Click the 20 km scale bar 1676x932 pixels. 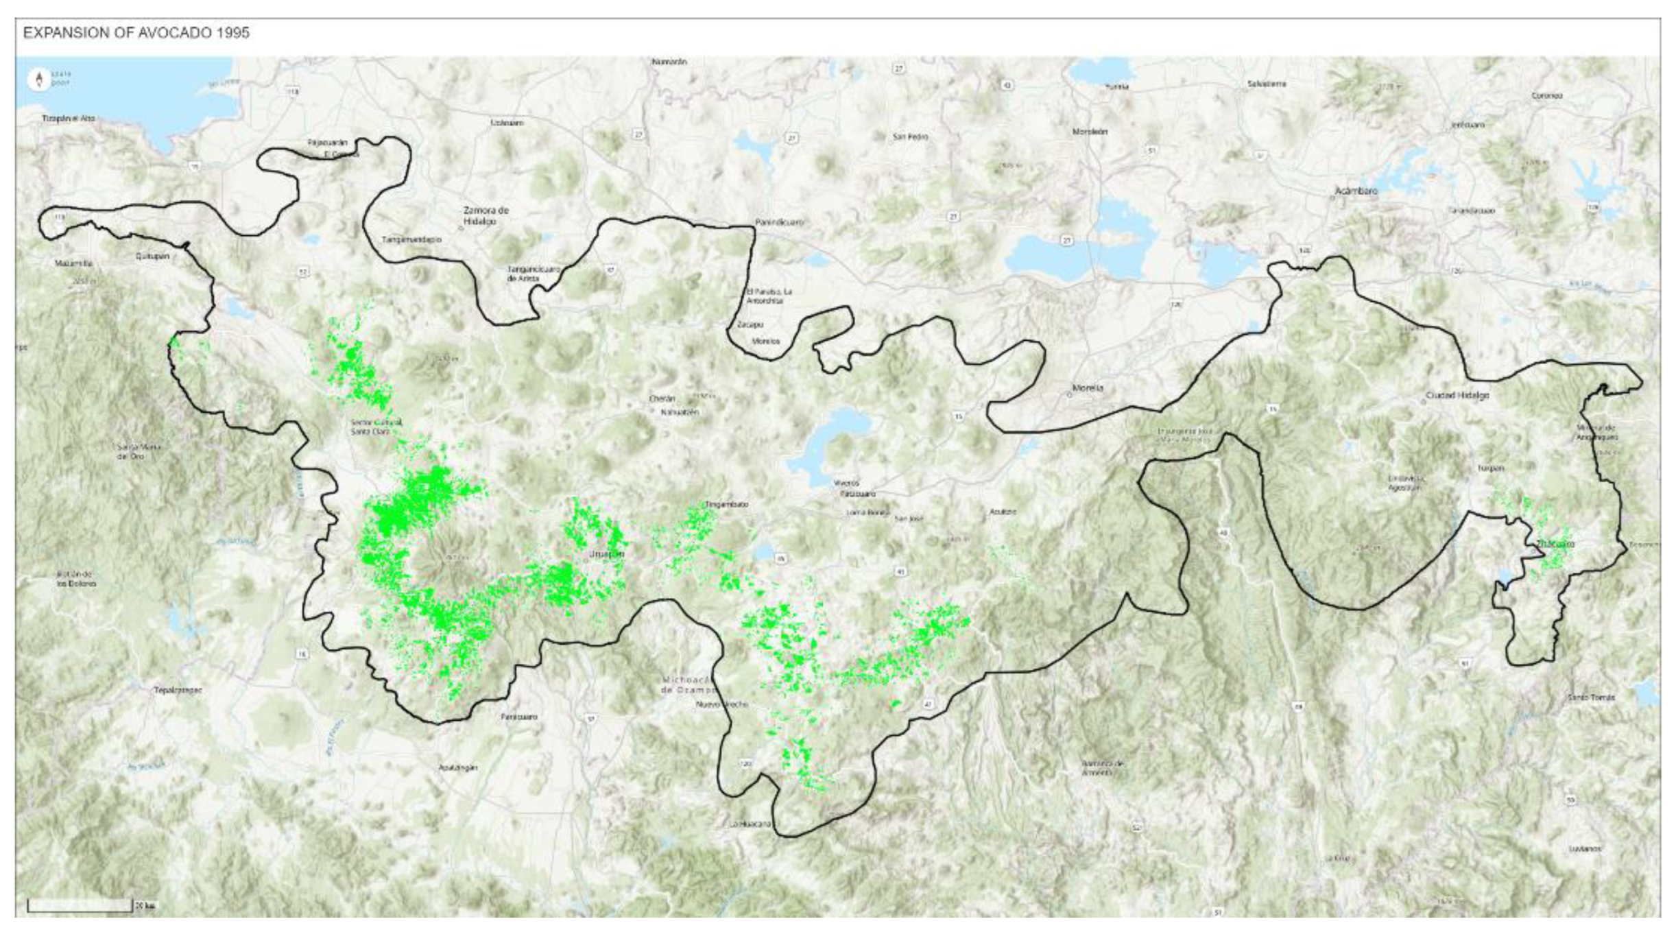click(80, 906)
